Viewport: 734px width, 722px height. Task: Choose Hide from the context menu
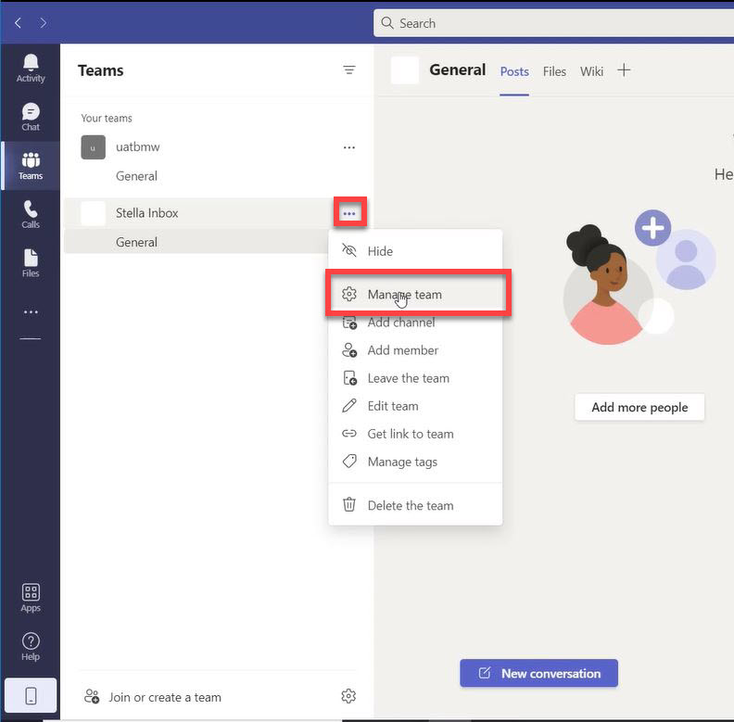[x=415, y=251]
